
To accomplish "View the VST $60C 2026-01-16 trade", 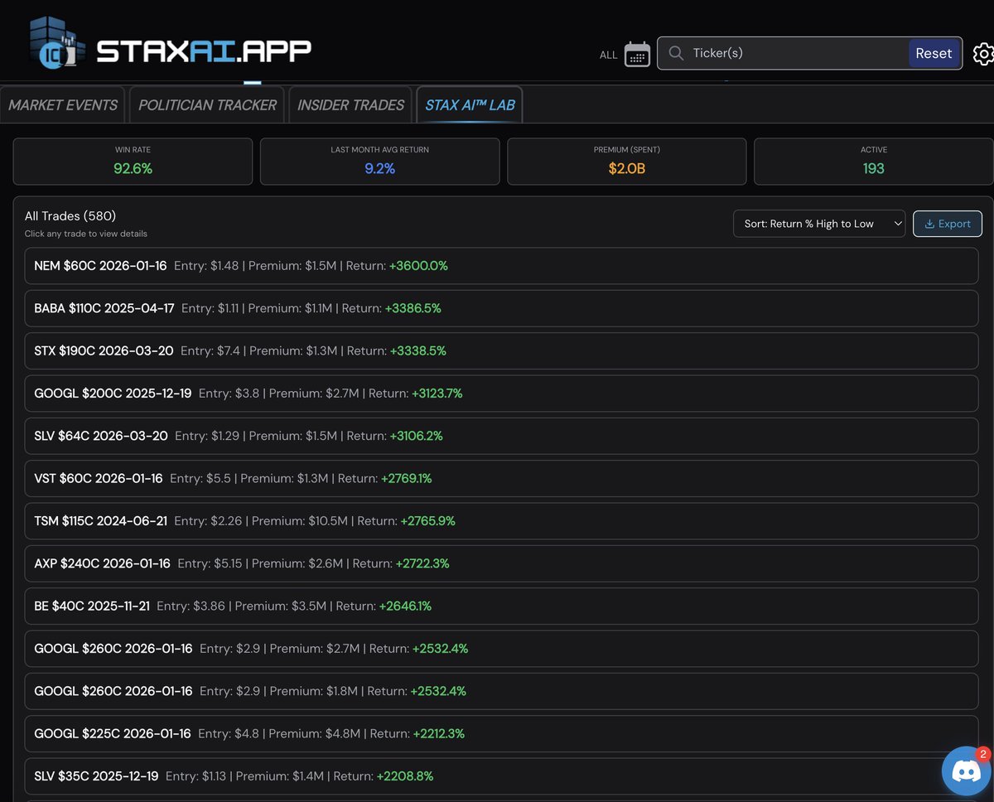I will point(501,479).
